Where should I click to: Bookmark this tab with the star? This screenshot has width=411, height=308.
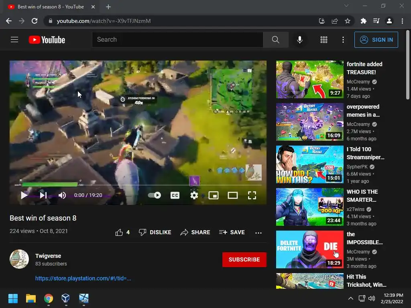[347, 21]
